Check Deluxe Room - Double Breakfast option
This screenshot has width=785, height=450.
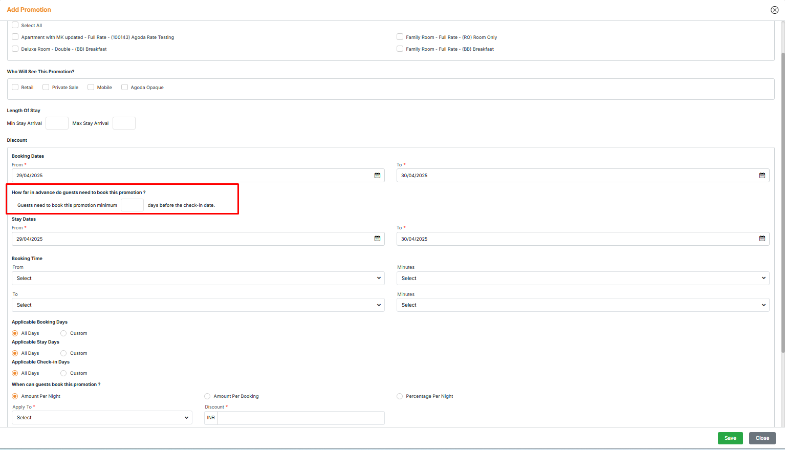pyautogui.click(x=15, y=49)
